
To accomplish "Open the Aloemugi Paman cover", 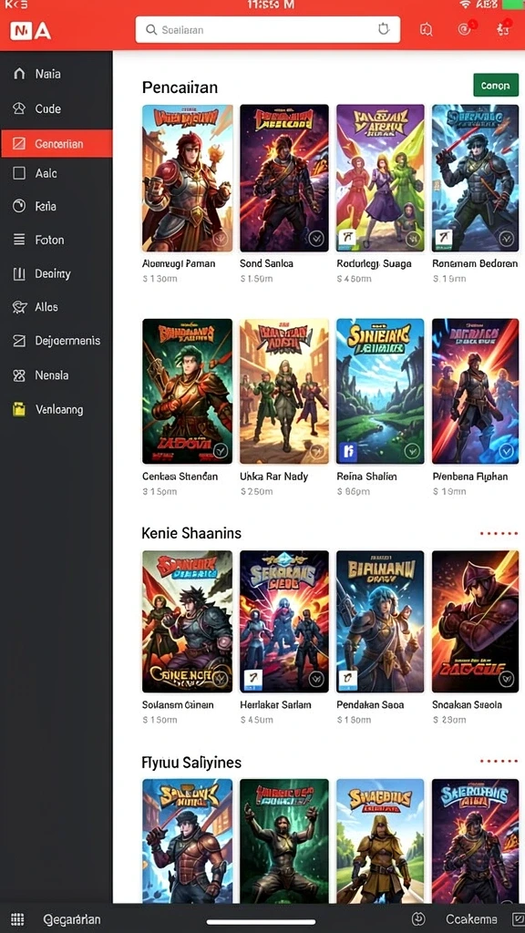I will point(188,178).
